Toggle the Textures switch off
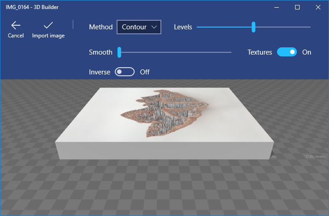The height and width of the screenshot is (216, 329). tap(287, 52)
